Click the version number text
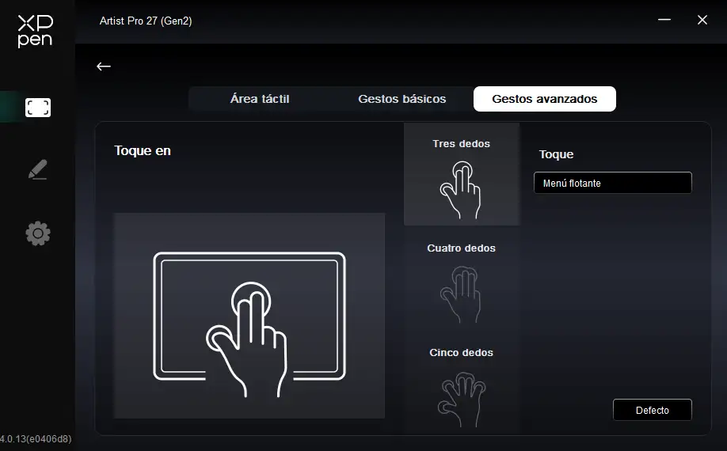 pos(36,438)
